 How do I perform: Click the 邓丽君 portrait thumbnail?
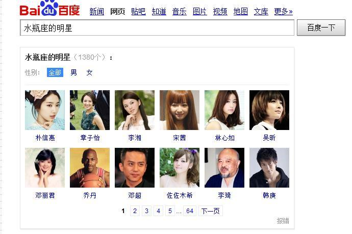(x=45, y=168)
